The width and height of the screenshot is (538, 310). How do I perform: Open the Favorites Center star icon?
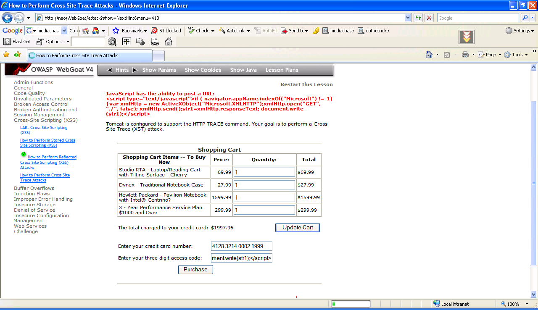pos(6,55)
